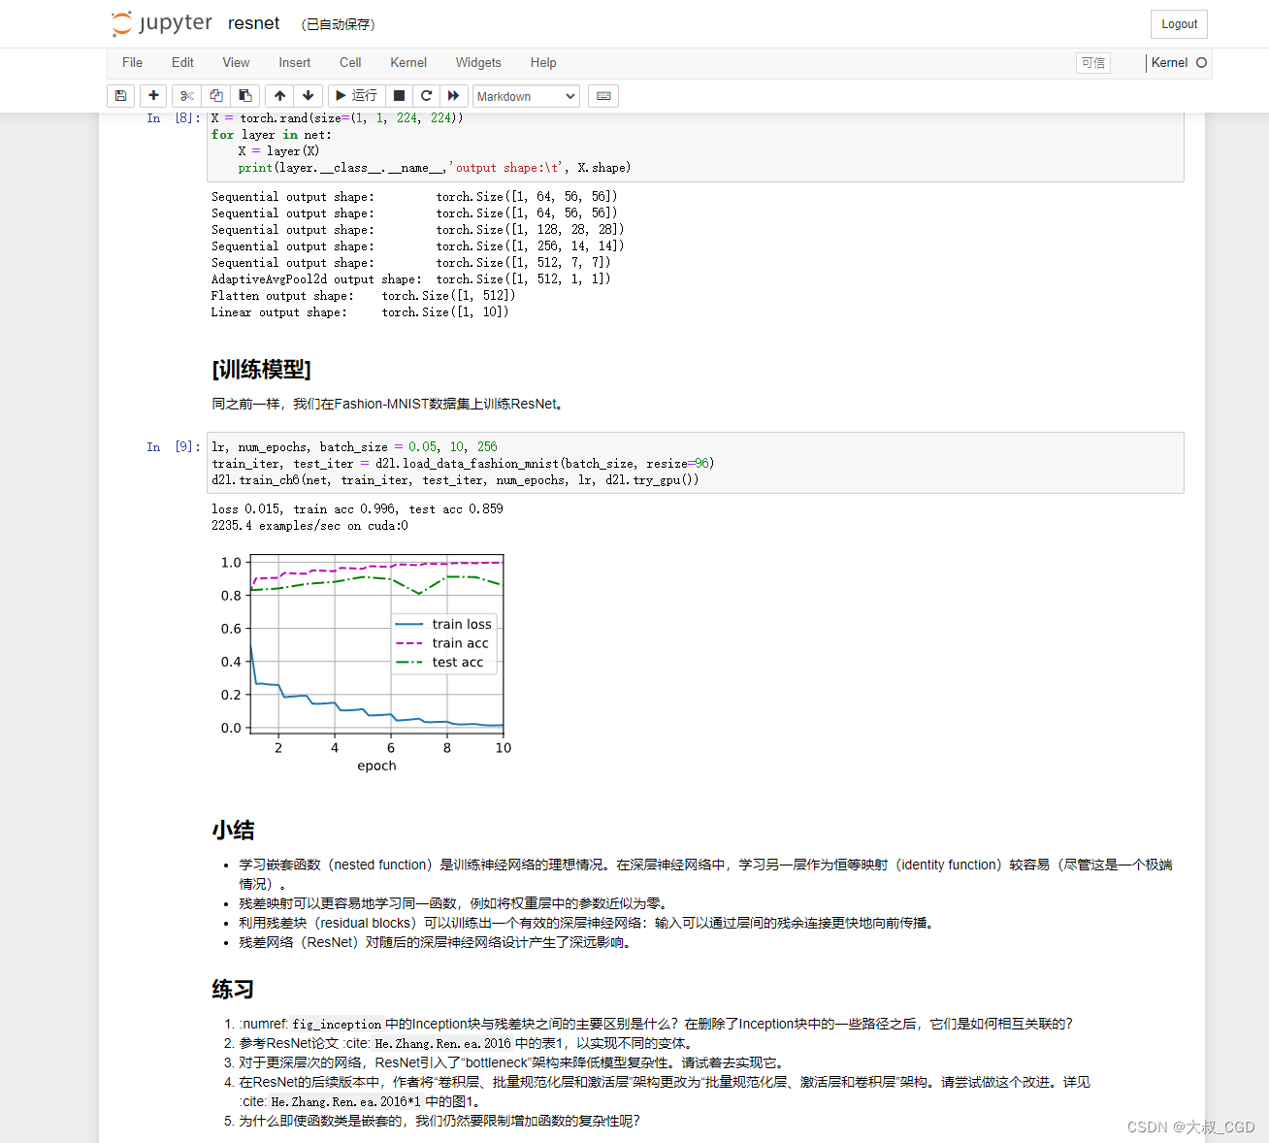The height and width of the screenshot is (1143, 1269).
Task: Open the Kernel menu
Action: pos(408,63)
